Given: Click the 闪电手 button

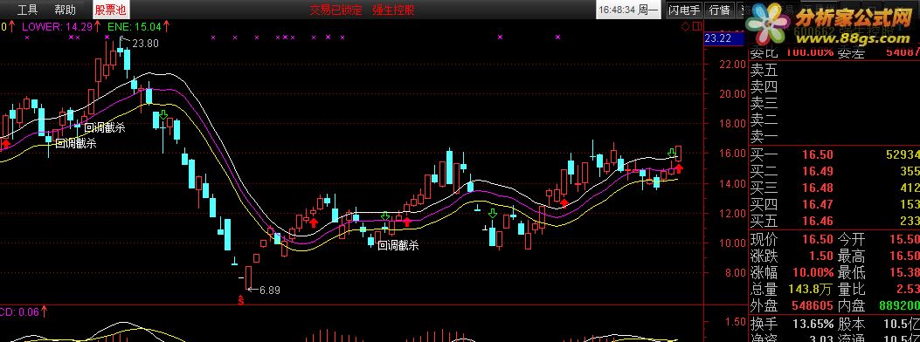Looking at the screenshot, I should tap(684, 10).
